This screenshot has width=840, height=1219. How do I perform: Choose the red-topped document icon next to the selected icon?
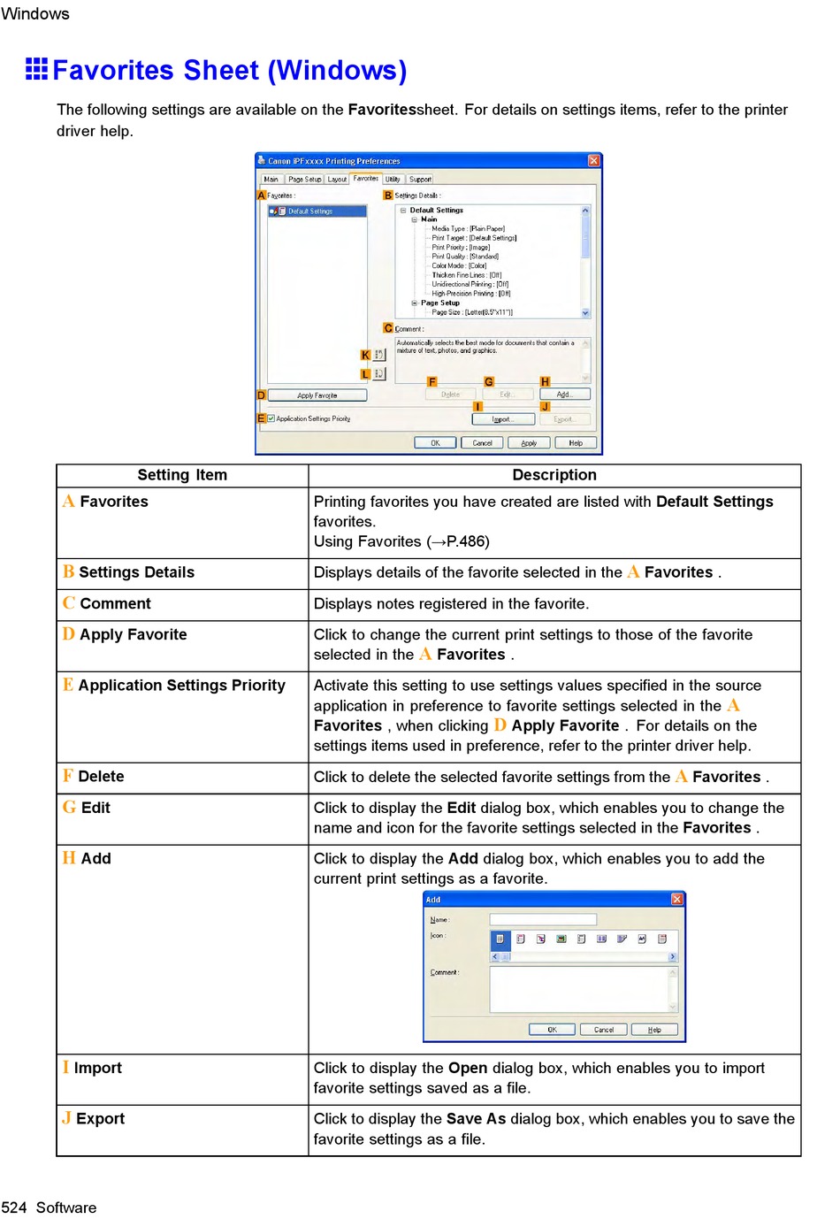pos(521,939)
